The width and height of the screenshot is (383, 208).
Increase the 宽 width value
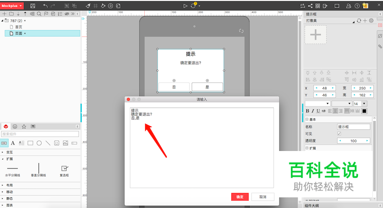click(371, 88)
